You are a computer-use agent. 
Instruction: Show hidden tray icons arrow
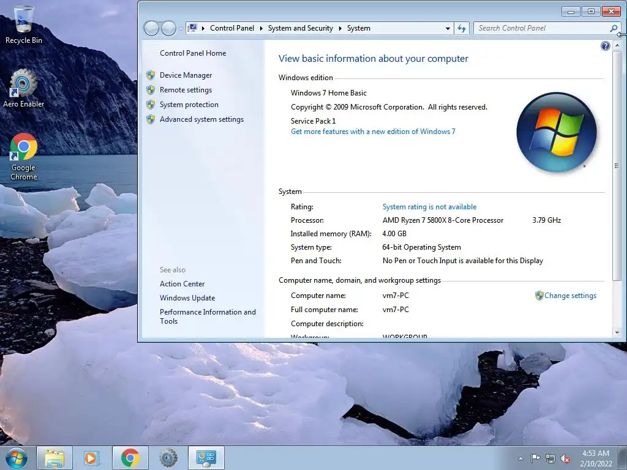[520, 458]
